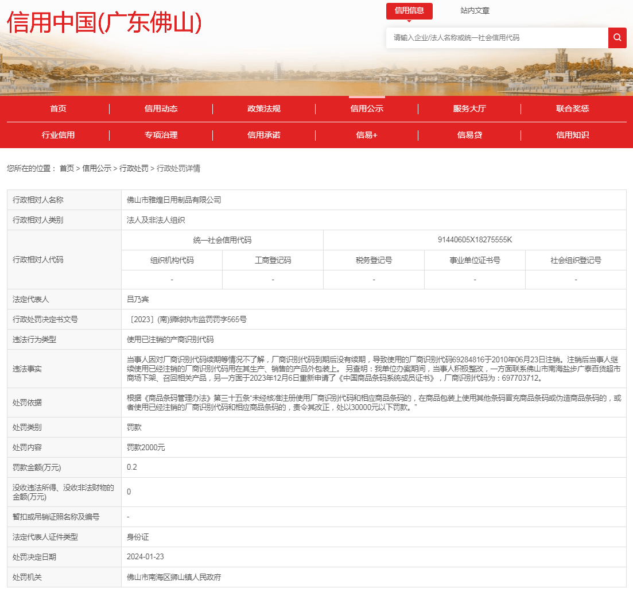Click the 行政处罚详情 breadcrumb text
The width and height of the screenshot is (633, 592).
178,168
